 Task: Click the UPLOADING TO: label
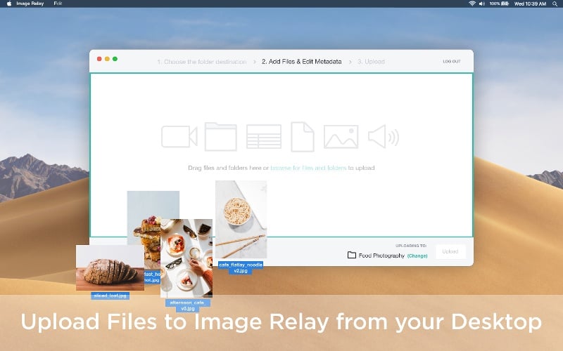pos(411,246)
